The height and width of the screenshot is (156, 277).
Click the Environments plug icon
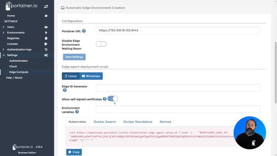pyautogui.click(x=46, y=33)
